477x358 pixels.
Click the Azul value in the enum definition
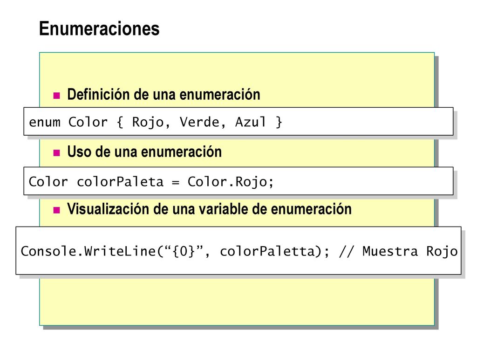pos(251,122)
